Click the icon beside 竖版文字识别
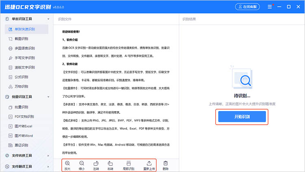Image resolution: width=305 pixels, height=172 pixels. 11,68
